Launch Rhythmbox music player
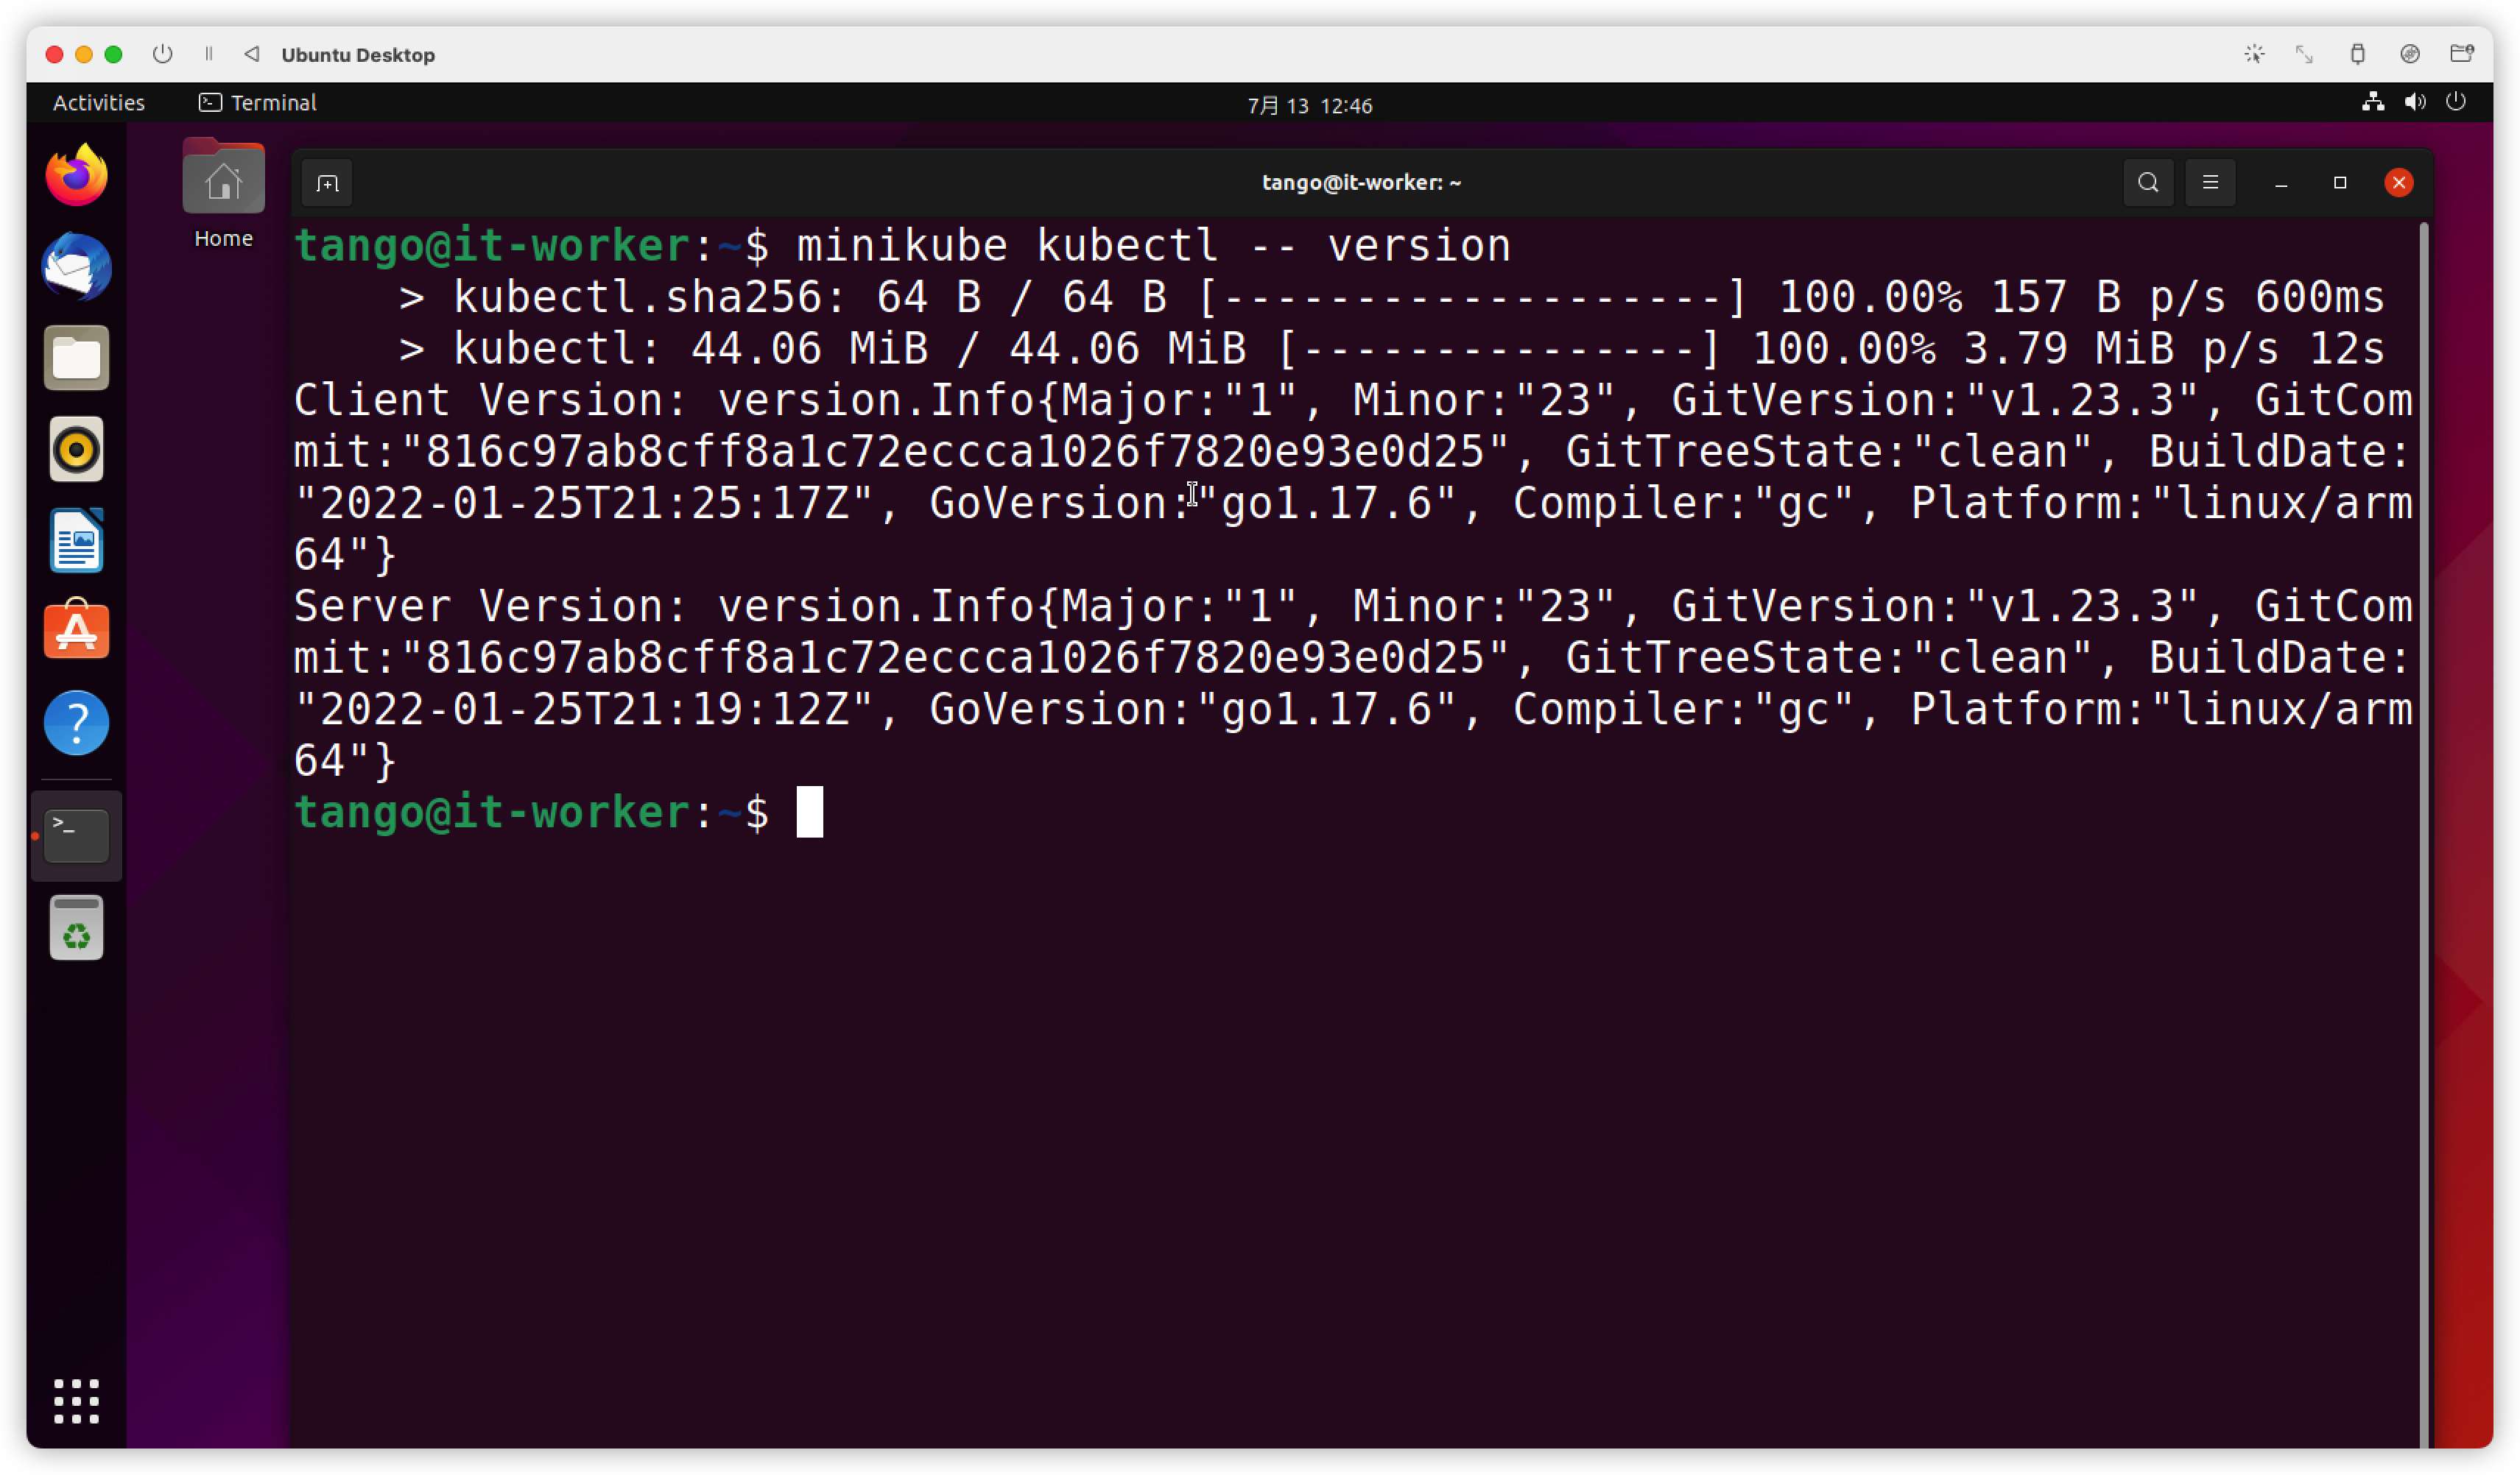Image resolution: width=2520 pixels, height=1475 pixels. click(x=77, y=449)
